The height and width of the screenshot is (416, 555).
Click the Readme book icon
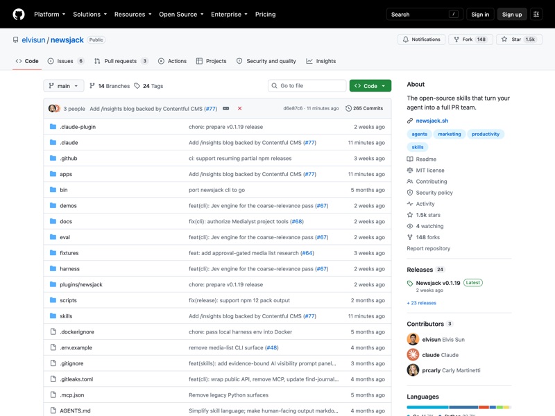coord(410,159)
